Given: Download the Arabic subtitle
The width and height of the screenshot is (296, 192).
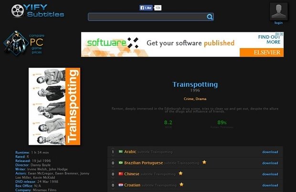Looking at the screenshot, I should pyautogui.click(x=270, y=152).
